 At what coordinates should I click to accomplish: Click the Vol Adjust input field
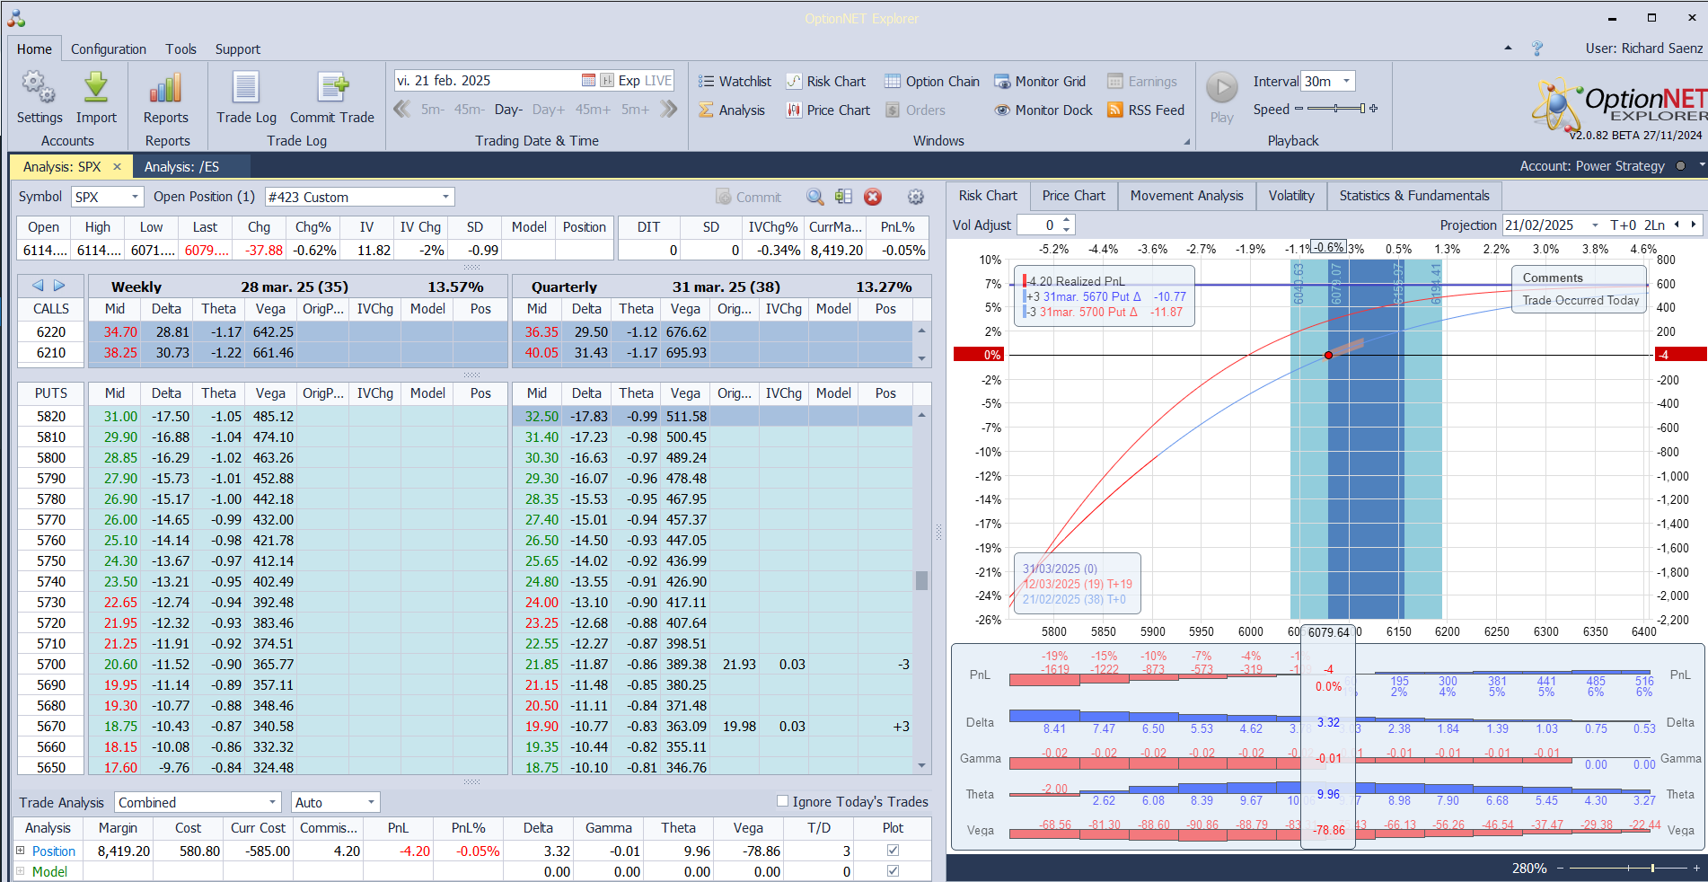tap(1038, 225)
